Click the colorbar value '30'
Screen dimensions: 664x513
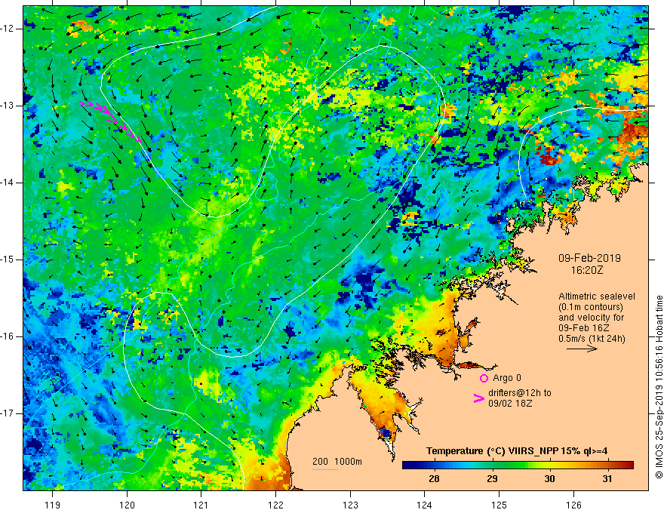click(x=549, y=479)
